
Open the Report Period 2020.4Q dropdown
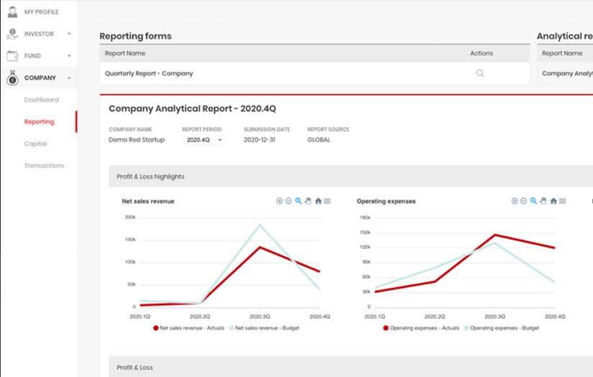(204, 140)
